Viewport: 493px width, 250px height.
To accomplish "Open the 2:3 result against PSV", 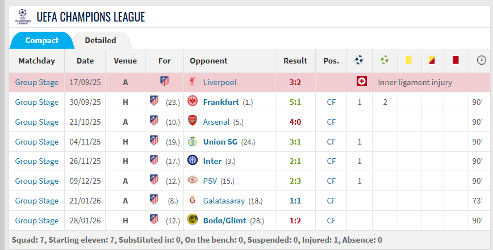I will pos(295,181).
